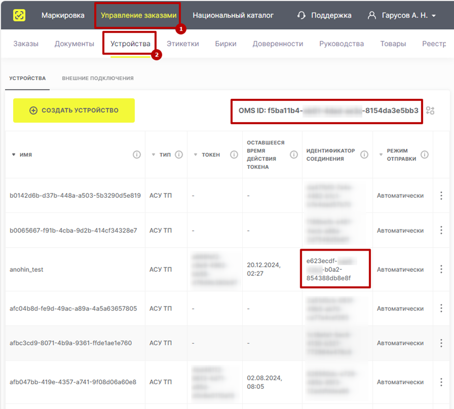Click the user profile icon
The image size is (454, 409).
point(372,15)
